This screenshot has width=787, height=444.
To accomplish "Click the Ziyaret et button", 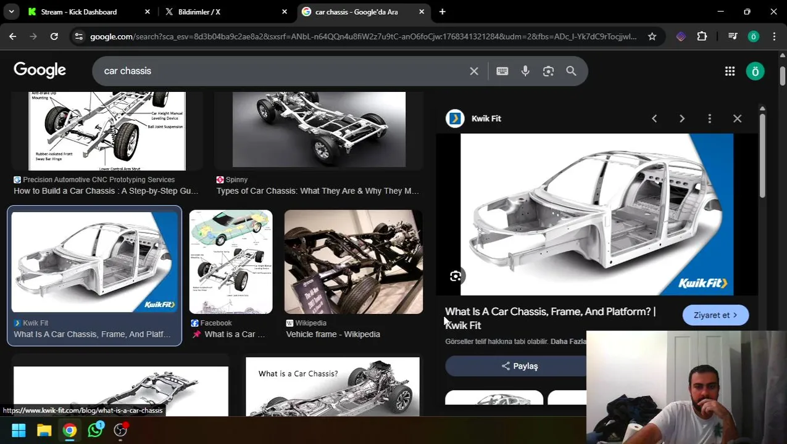I will click(x=715, y=315).
